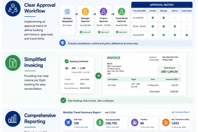198x132 pixels.
Task: Click arrow between Booking Requested and Manager Approval
Action: [x=76, y=14]
